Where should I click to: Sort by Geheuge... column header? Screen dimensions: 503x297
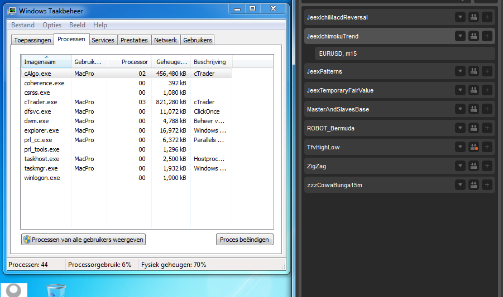pos(171,62)
